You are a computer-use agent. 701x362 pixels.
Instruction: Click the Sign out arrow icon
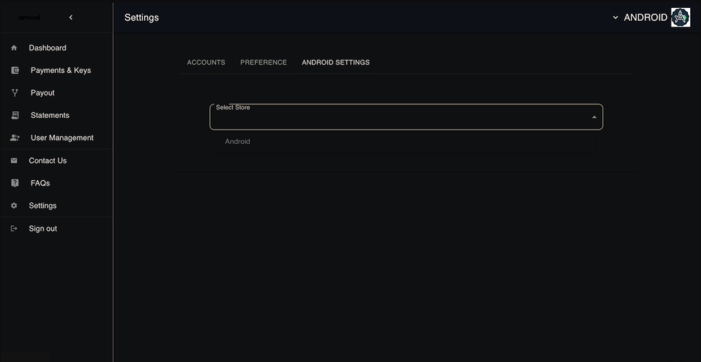tap(14, 229)
